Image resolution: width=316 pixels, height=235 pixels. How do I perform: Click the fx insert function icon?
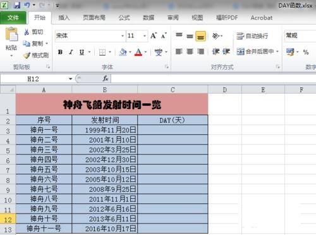pyautogui.click(x=106, y=79)
